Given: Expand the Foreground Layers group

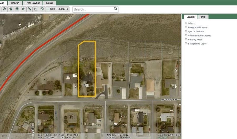Looking at the screenshot, I should (186, 27).
